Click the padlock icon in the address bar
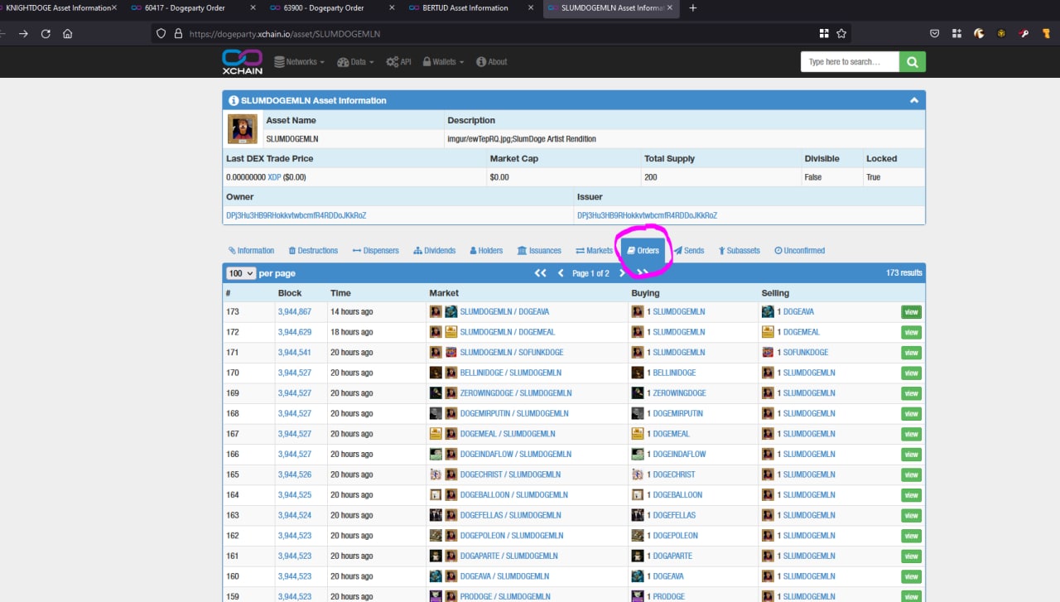1060x602 pixels. click(x=178, y=34)
